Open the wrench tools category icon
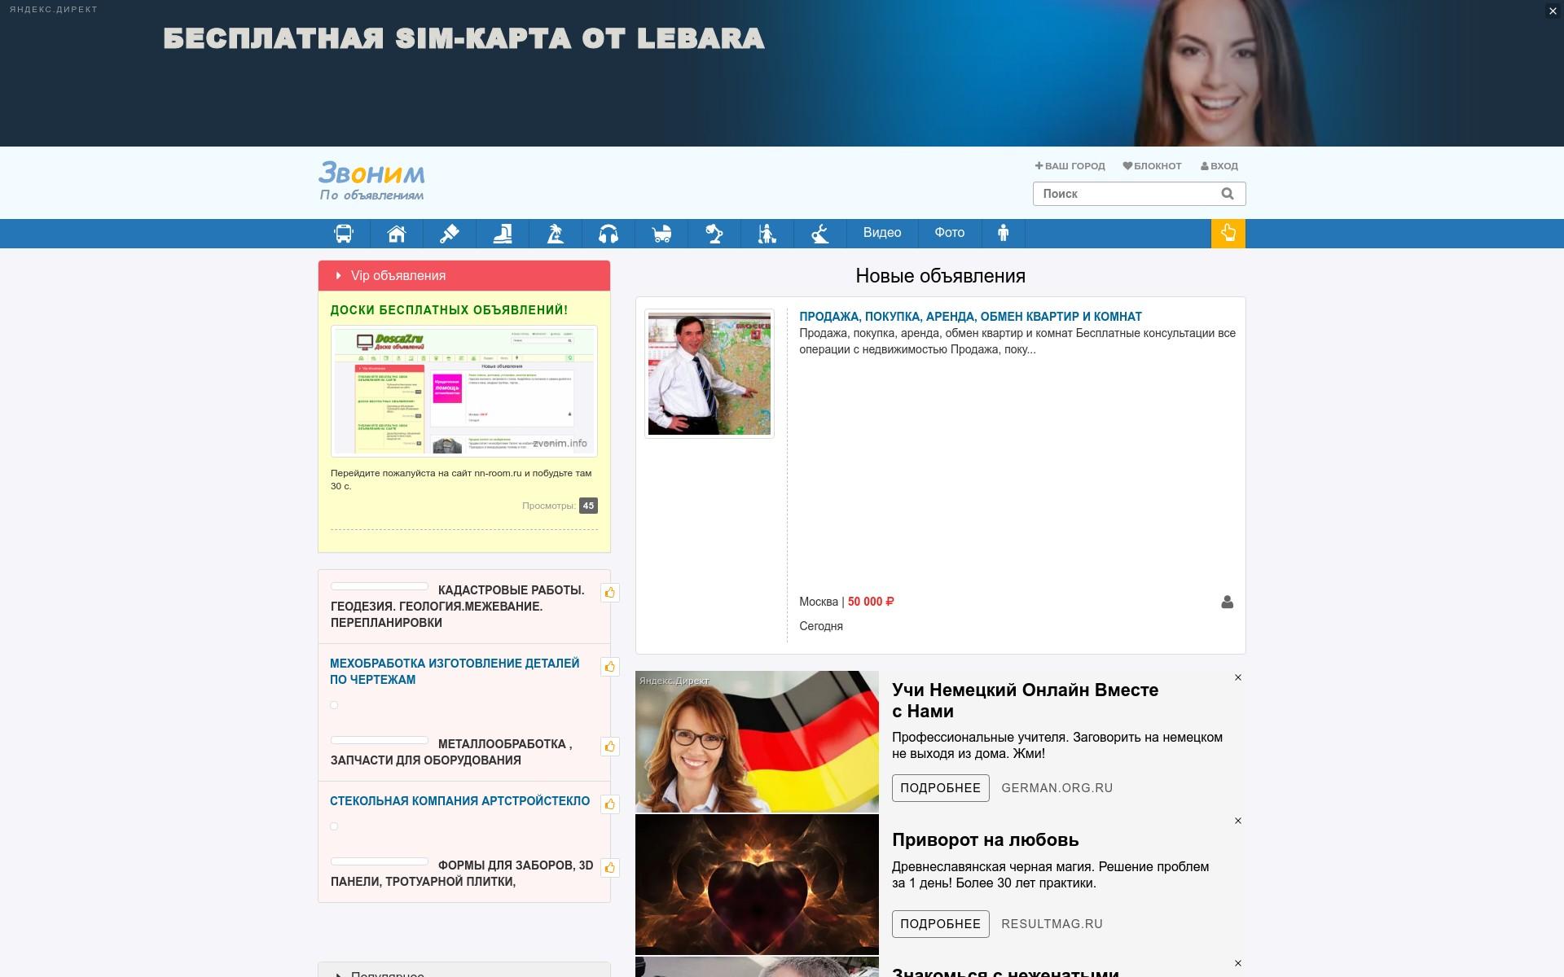Viewport: 1564px width, 977px height. click(x=820, y=234)
